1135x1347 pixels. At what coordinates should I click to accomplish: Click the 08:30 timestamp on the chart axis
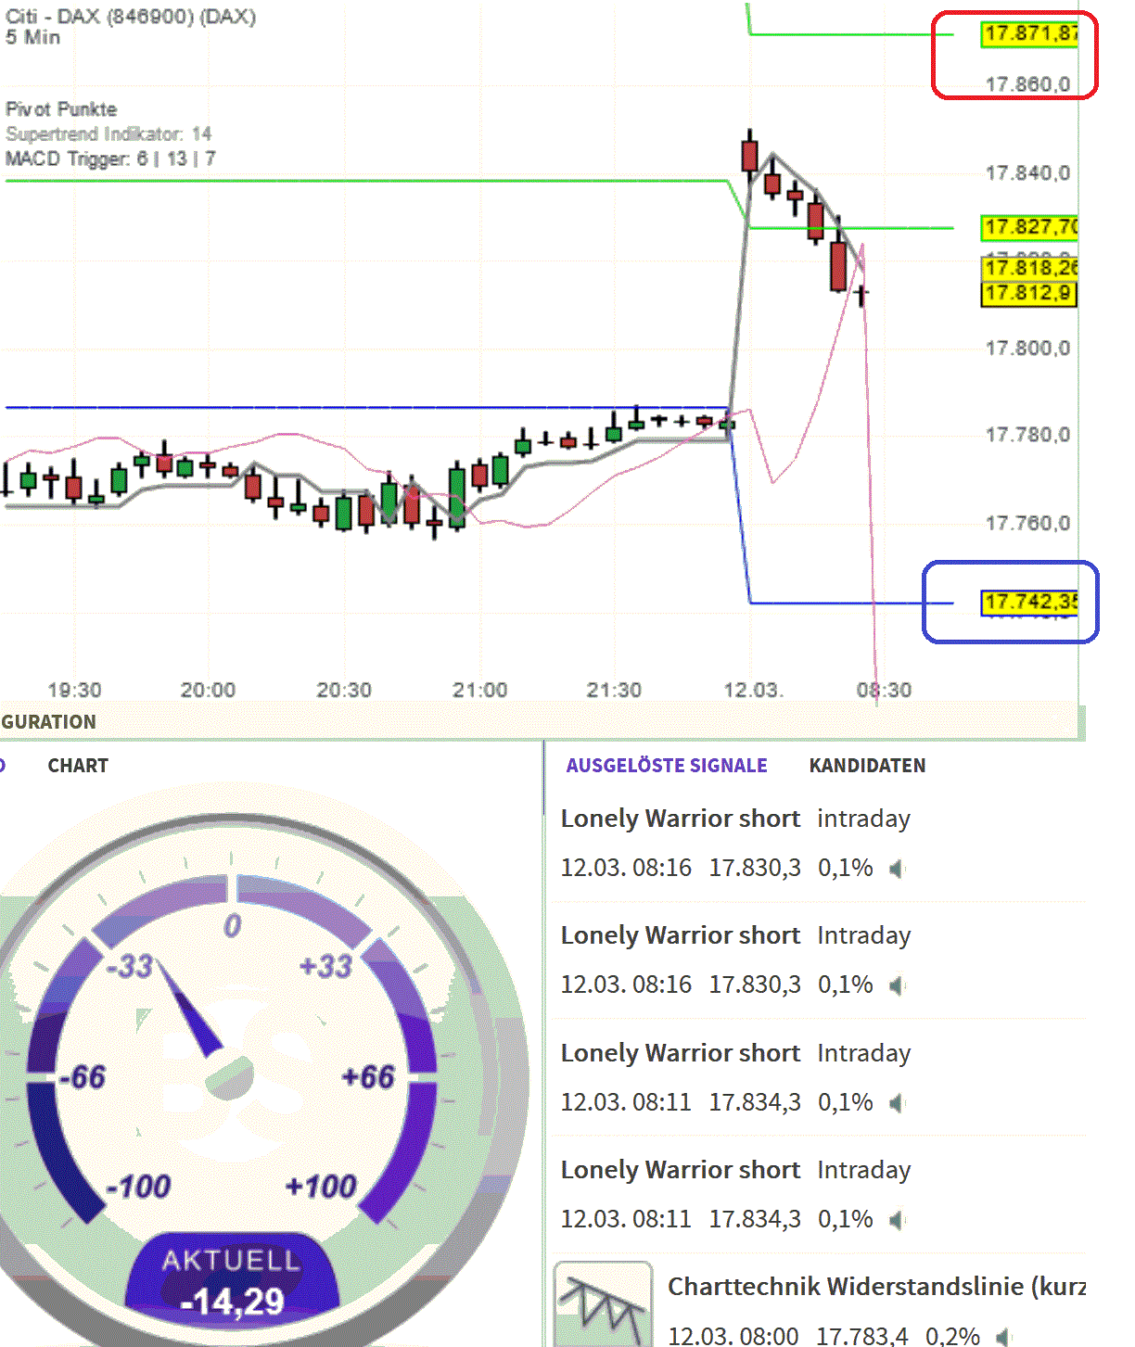point(884,690)
